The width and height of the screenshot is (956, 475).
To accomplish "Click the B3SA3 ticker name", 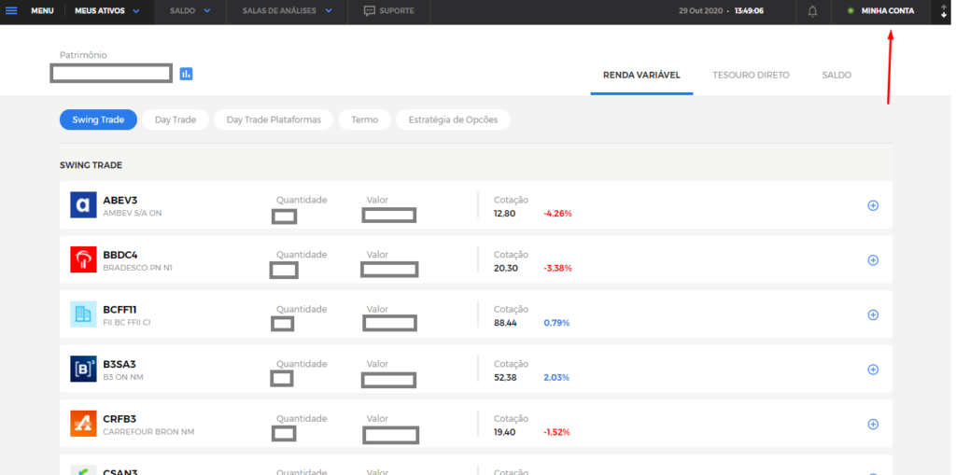I will pos(119,364).
